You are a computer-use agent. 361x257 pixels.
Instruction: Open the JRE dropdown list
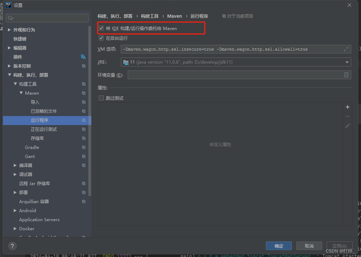[x=346, y=62]
